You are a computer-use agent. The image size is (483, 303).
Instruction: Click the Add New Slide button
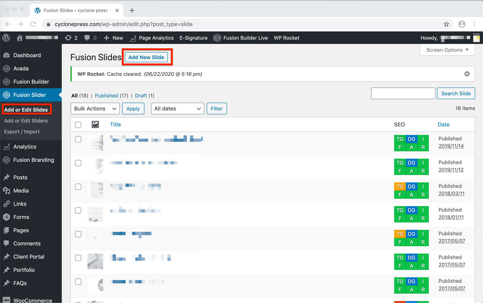pyautogui.click(x=146, y=57)
